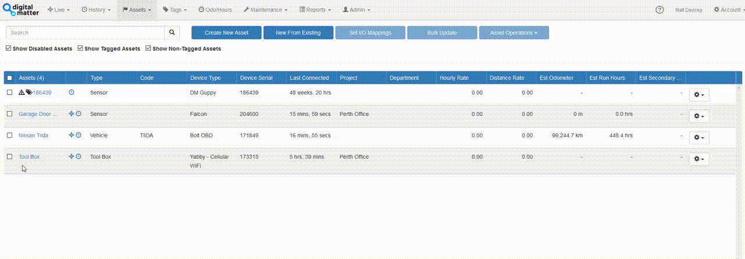
Task: Click the history clock icon for Tool Box
Action: pos(79,157)
